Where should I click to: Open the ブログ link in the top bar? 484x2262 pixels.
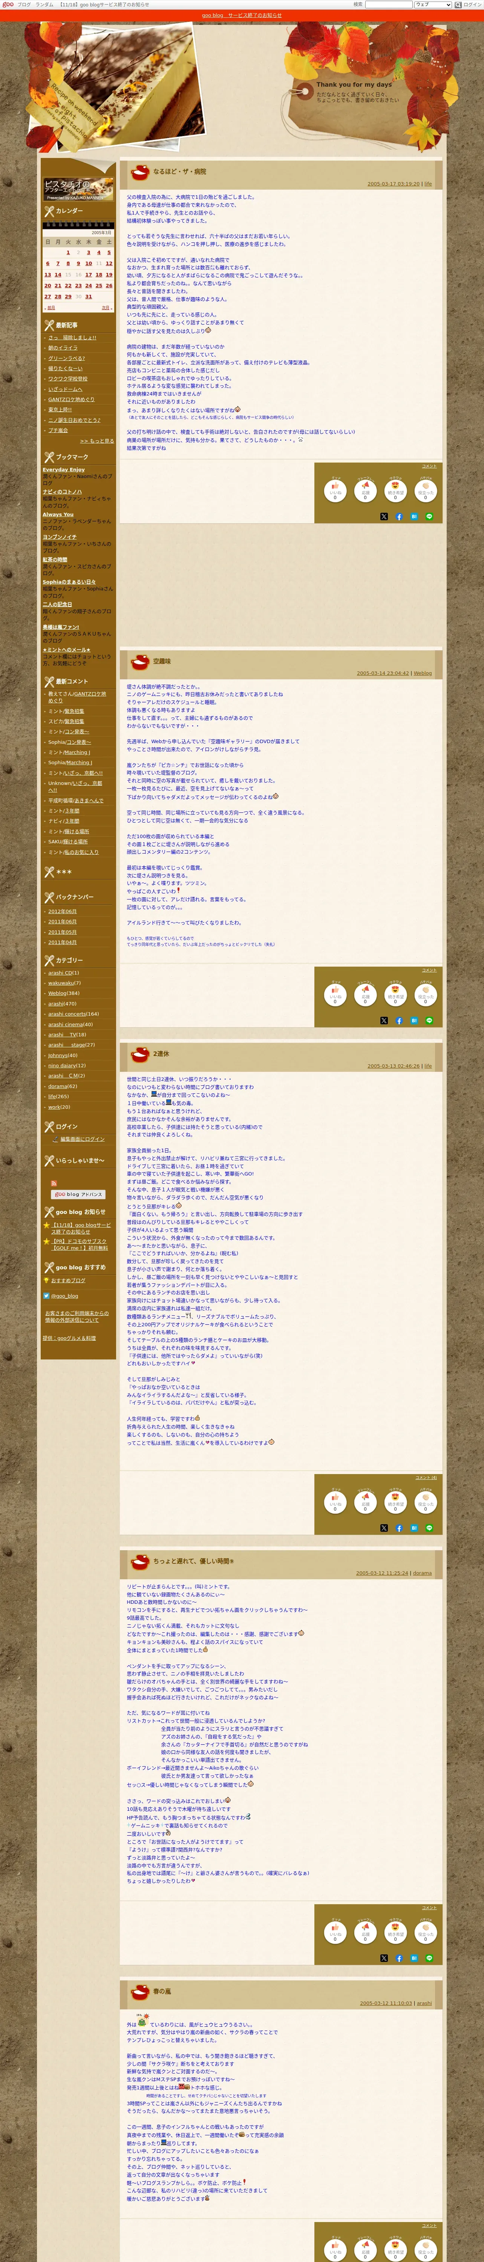pyautogui.click(x=24, y=5)
